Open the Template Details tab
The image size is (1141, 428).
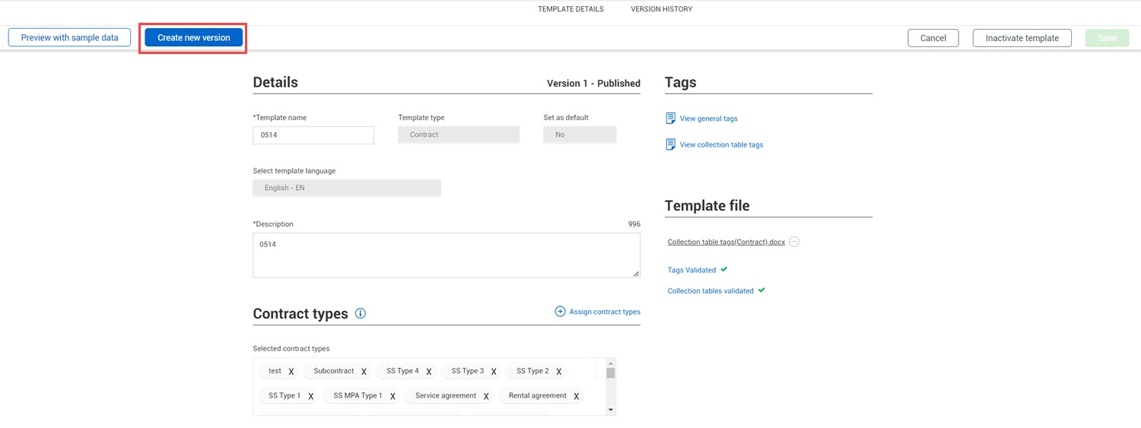(x=570, y=9)
